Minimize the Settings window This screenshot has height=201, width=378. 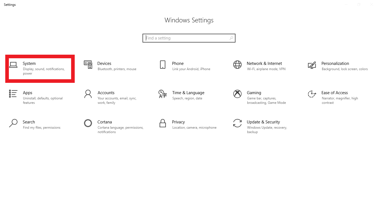click(346, 4)
